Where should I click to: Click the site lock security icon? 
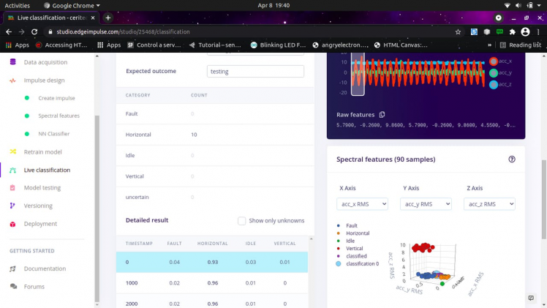click(50, 31)
